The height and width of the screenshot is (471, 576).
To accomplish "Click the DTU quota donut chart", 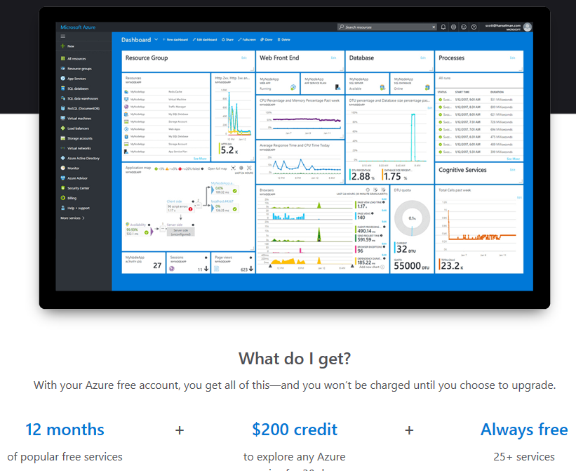I will [x=412, y=218].
